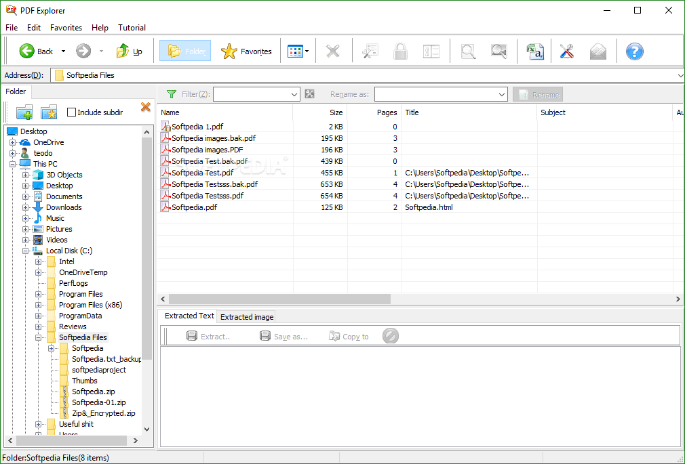Select the Tools wrench icon
Image resolution: width=685 pixels, height=464 pixels.
pos(566,51)
